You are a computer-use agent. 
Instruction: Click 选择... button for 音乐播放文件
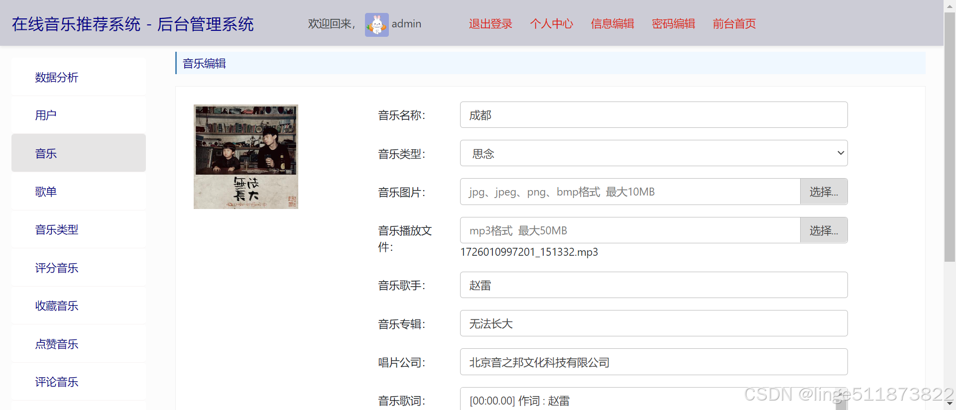824,230
